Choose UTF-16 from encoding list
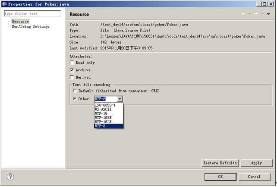Screen dimensions: 277x187 pos(109,114)
